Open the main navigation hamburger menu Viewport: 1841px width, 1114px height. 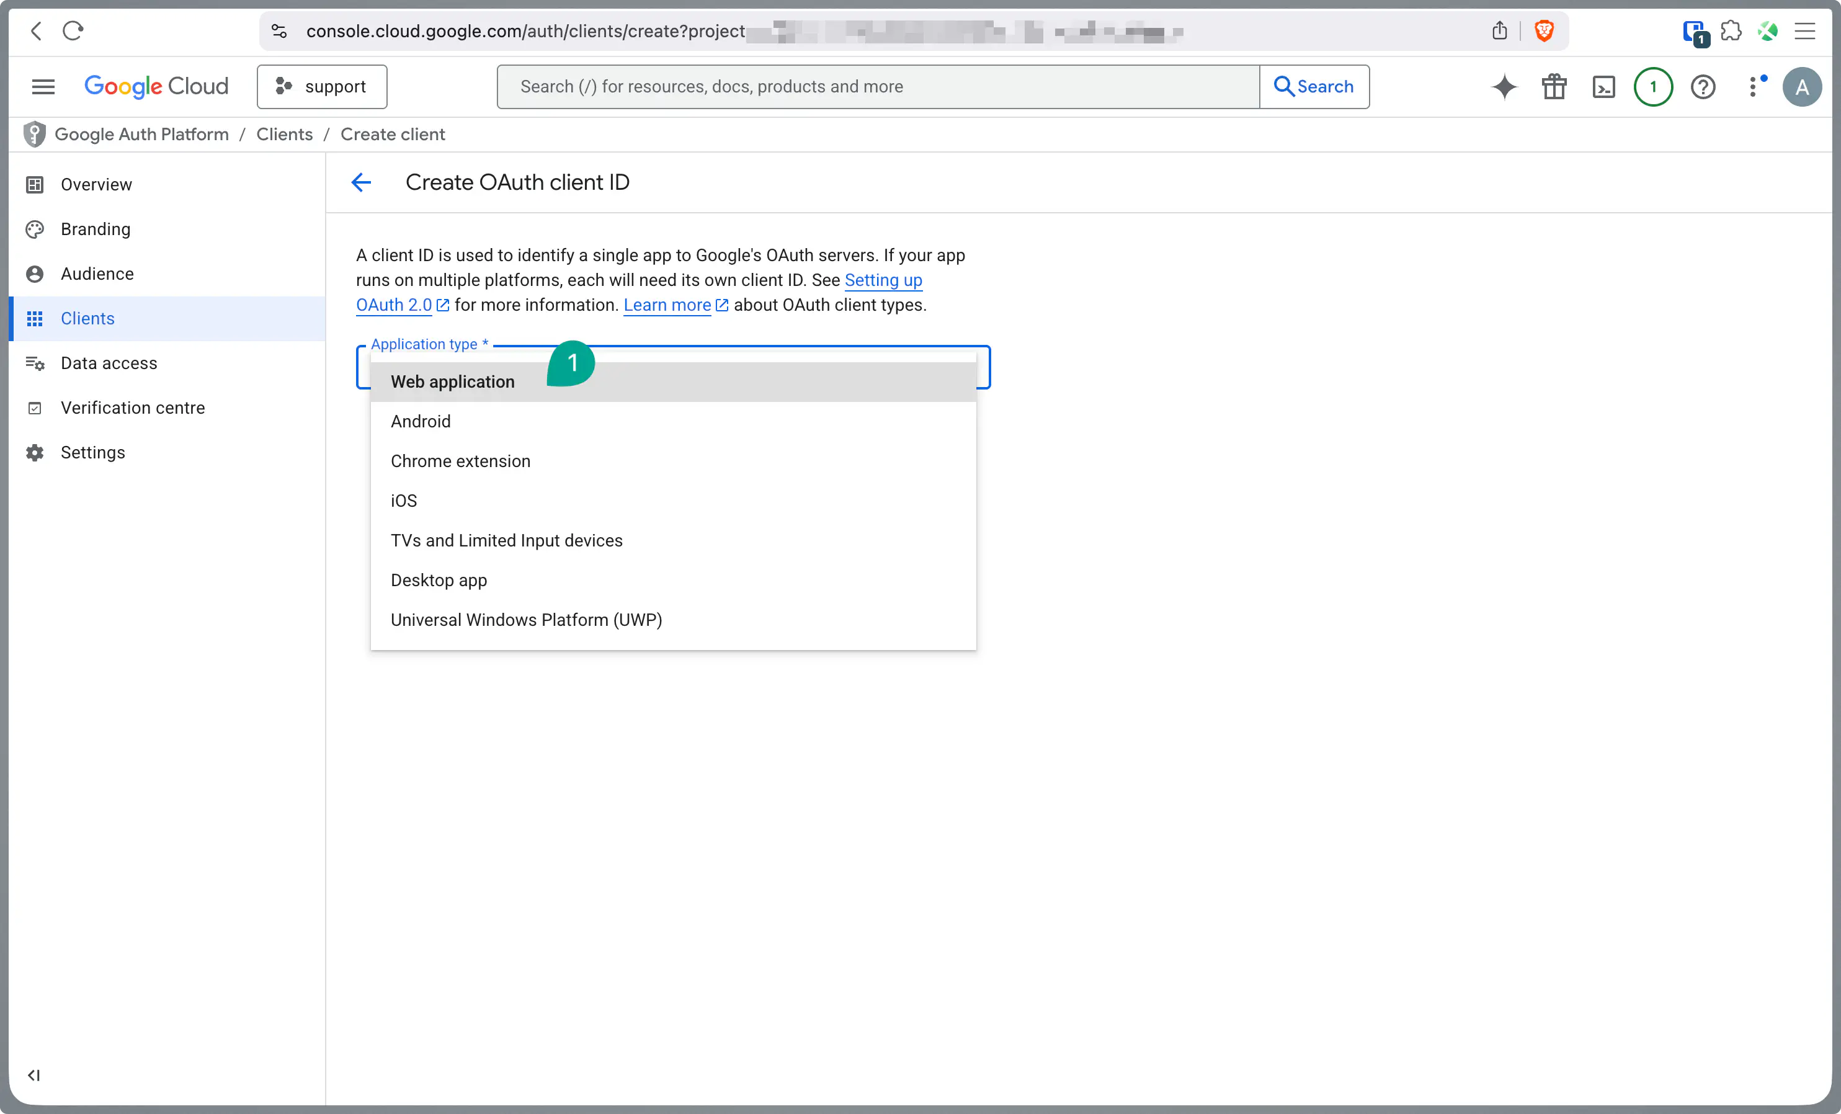point(43,87)
